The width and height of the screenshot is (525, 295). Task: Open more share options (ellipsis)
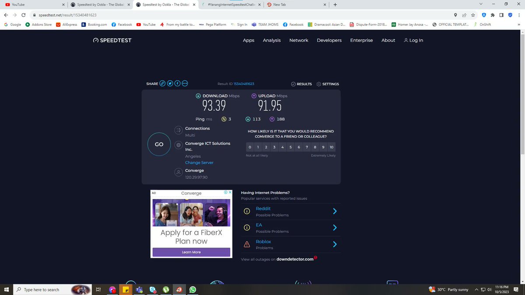point(185,83)
